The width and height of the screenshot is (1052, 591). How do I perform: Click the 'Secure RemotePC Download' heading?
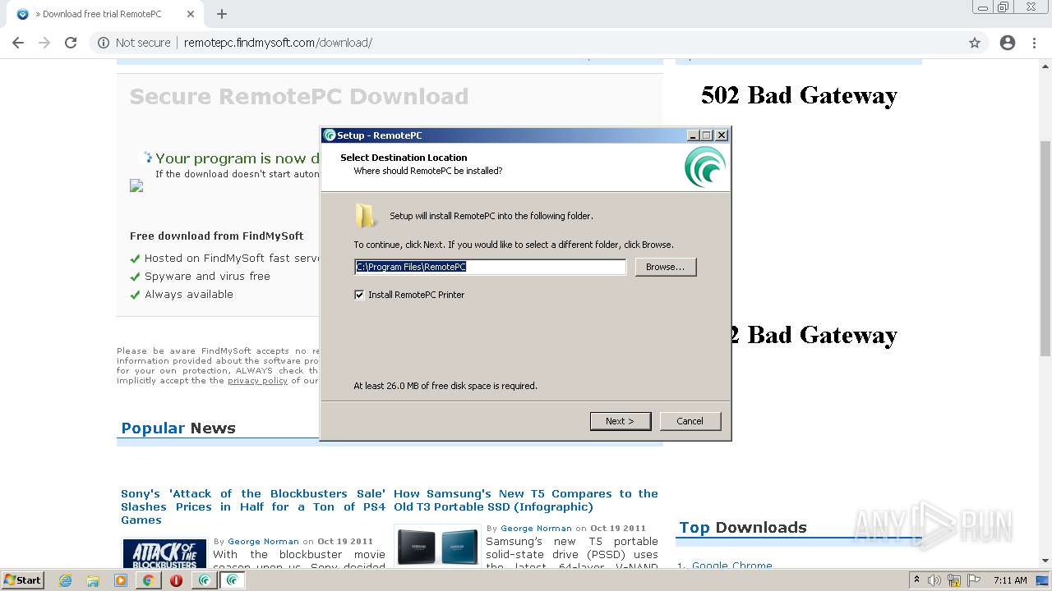pos(299,97)
